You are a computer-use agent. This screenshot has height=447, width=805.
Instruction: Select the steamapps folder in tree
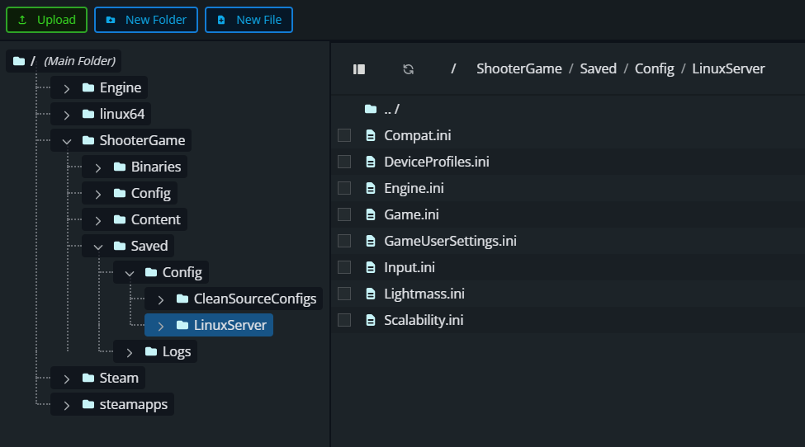coord(133,404)
